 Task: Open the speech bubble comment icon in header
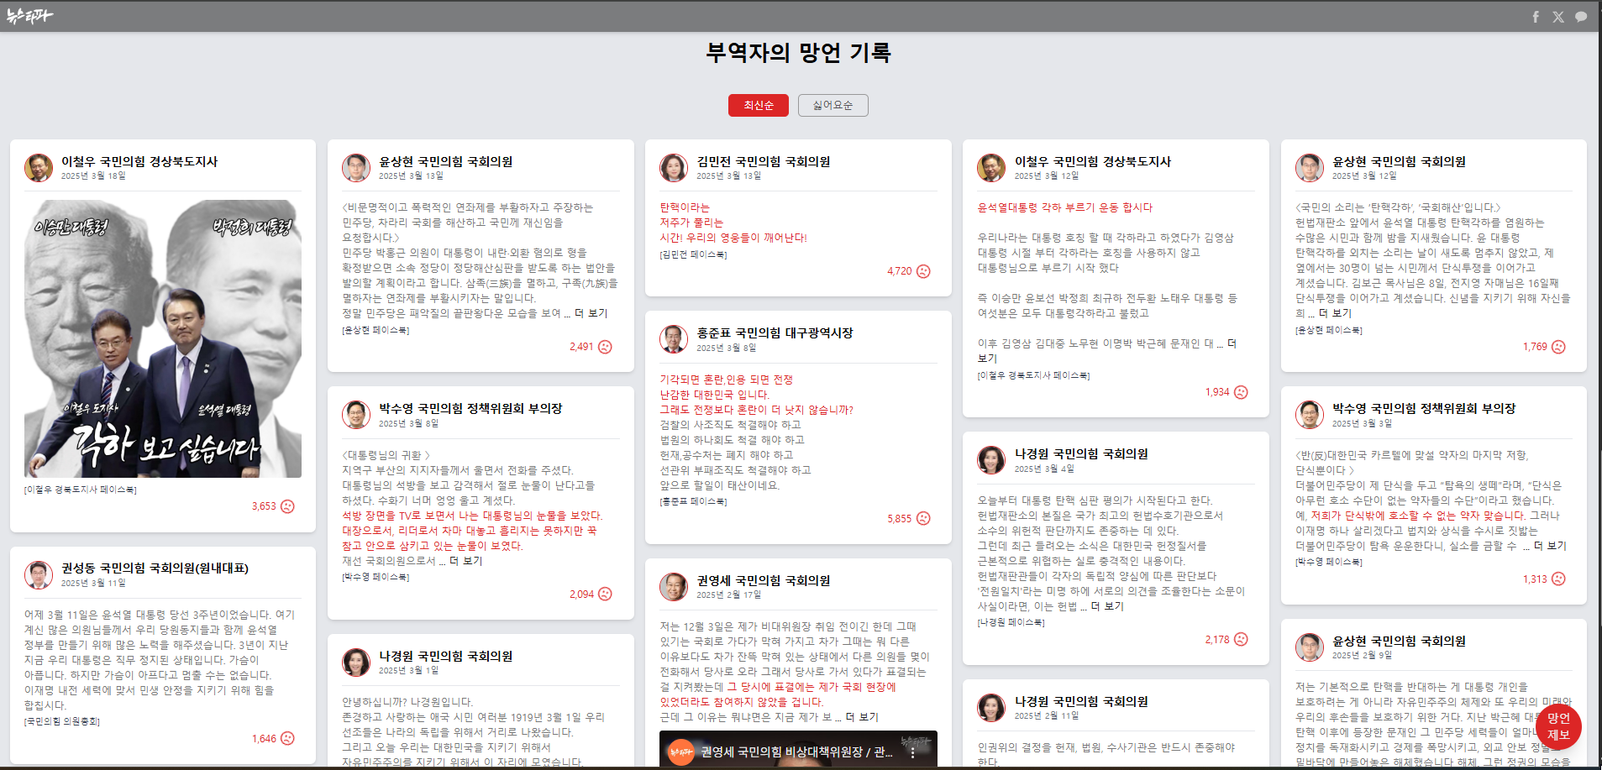tap(1583, 16)
